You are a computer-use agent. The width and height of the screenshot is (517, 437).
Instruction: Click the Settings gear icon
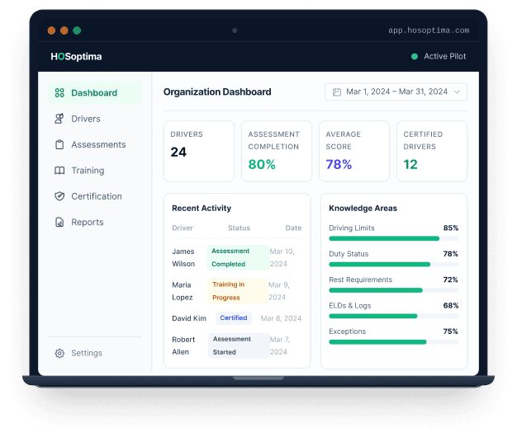59,353
